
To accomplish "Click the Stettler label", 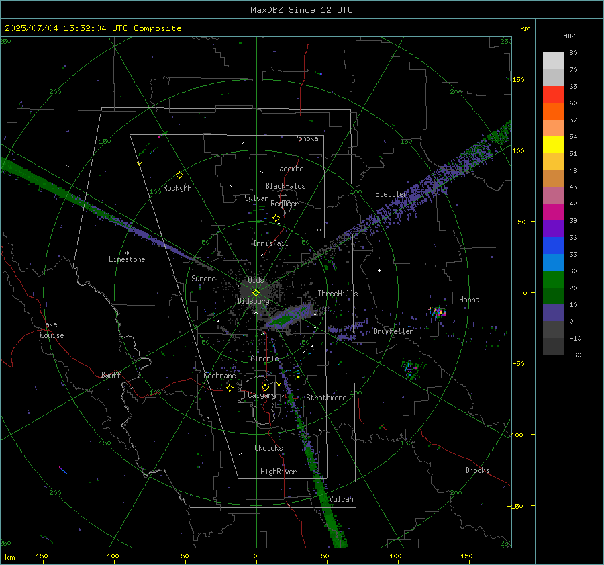I will pyautogui.click(x=391, y=194).
